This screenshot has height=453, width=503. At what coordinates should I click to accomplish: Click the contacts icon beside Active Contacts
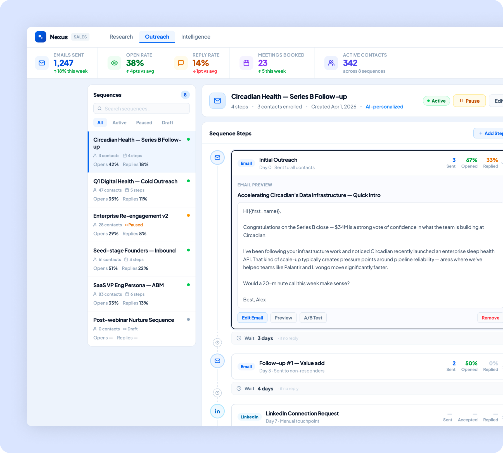[x=331, y=63]
